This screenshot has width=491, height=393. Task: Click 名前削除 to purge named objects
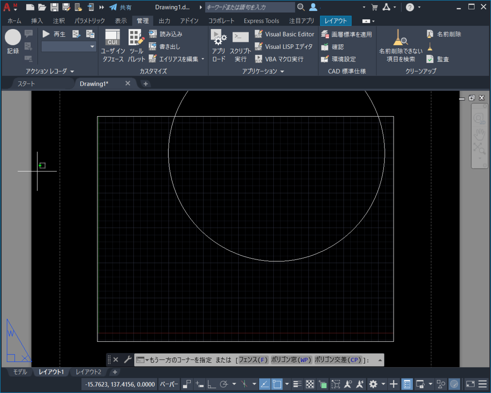pyautogui.click(x=445, y=34)
